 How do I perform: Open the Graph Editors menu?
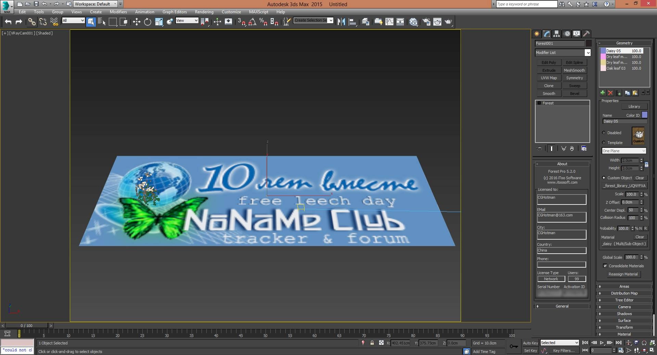[175, 12]
